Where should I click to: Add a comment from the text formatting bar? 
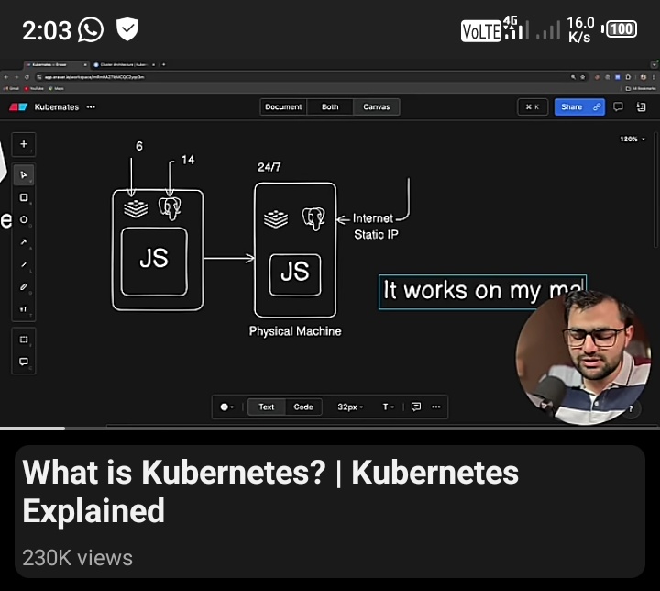416,407
